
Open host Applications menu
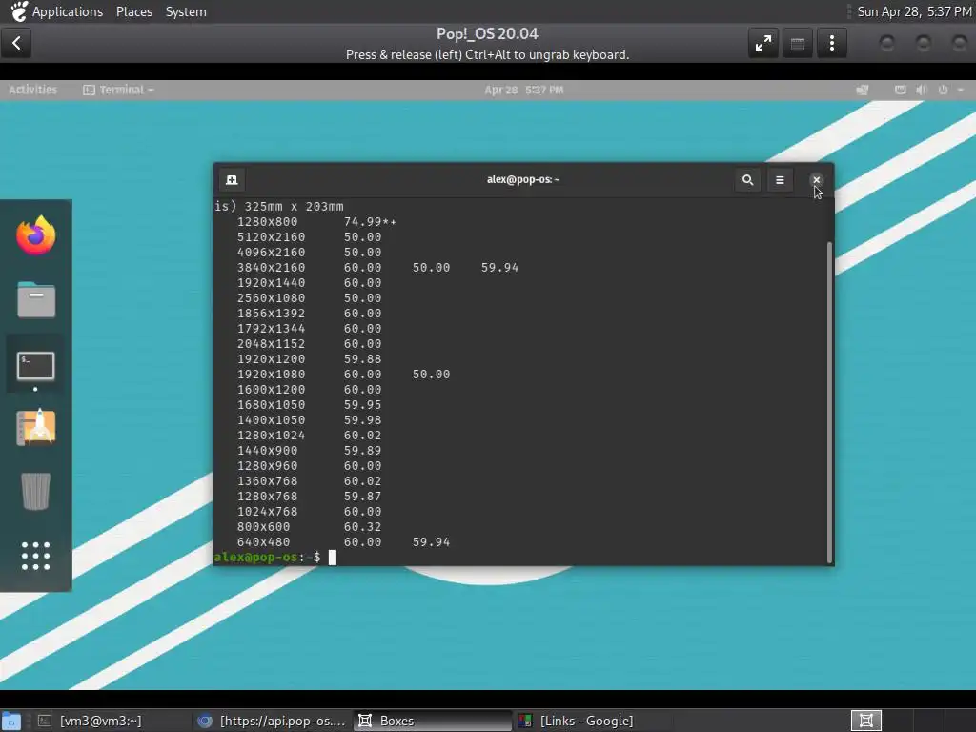pyautogui.click(x=57, y=11)
